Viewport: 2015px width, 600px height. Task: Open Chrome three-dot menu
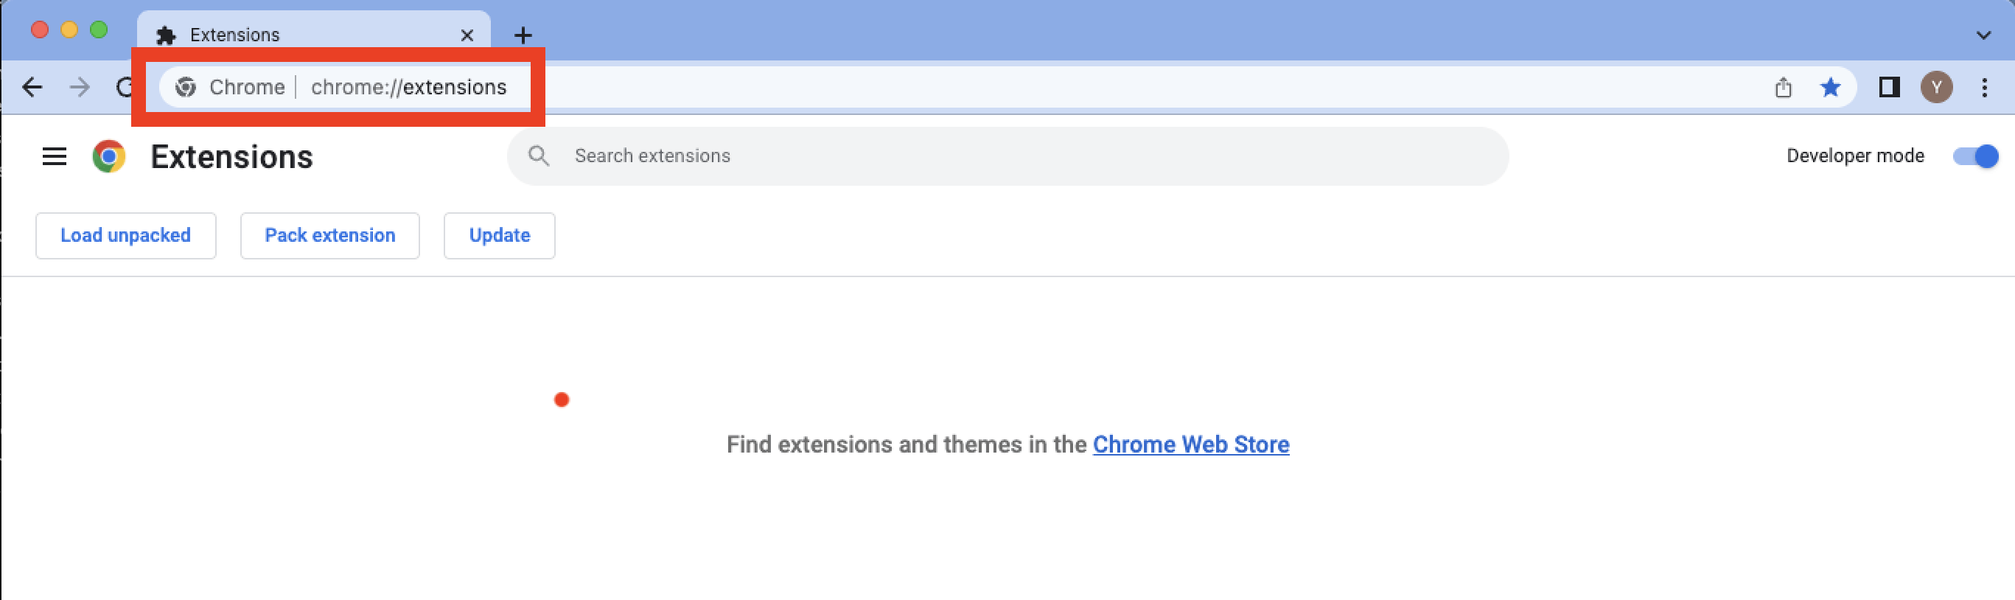point(1984,87)
